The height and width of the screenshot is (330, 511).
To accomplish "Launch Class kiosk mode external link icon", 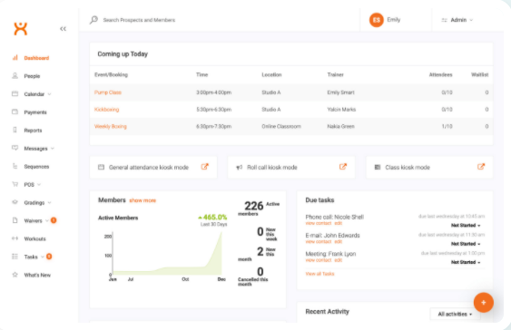I will [x=481, y=167].
